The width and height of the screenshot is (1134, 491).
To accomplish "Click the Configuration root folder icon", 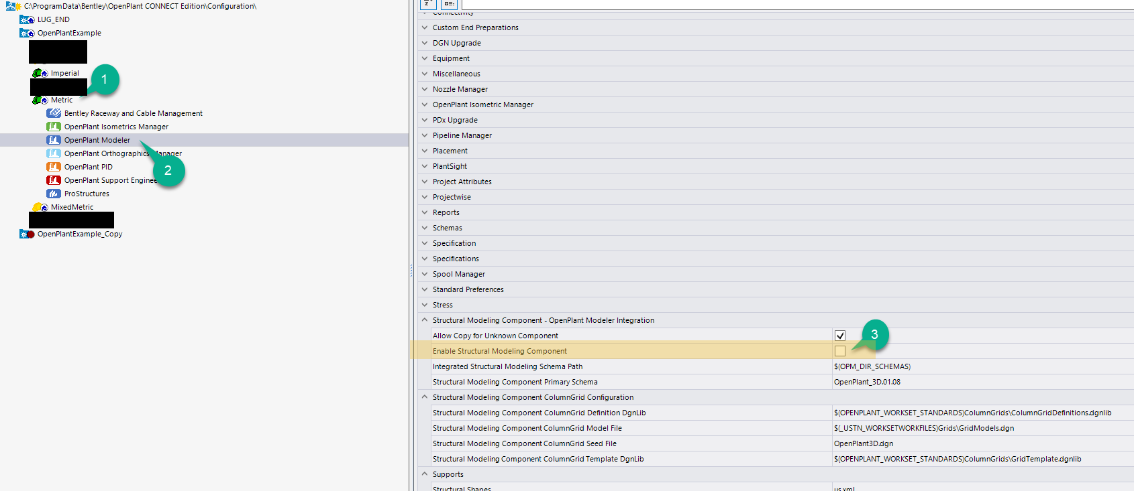I will tap(13, 6).
